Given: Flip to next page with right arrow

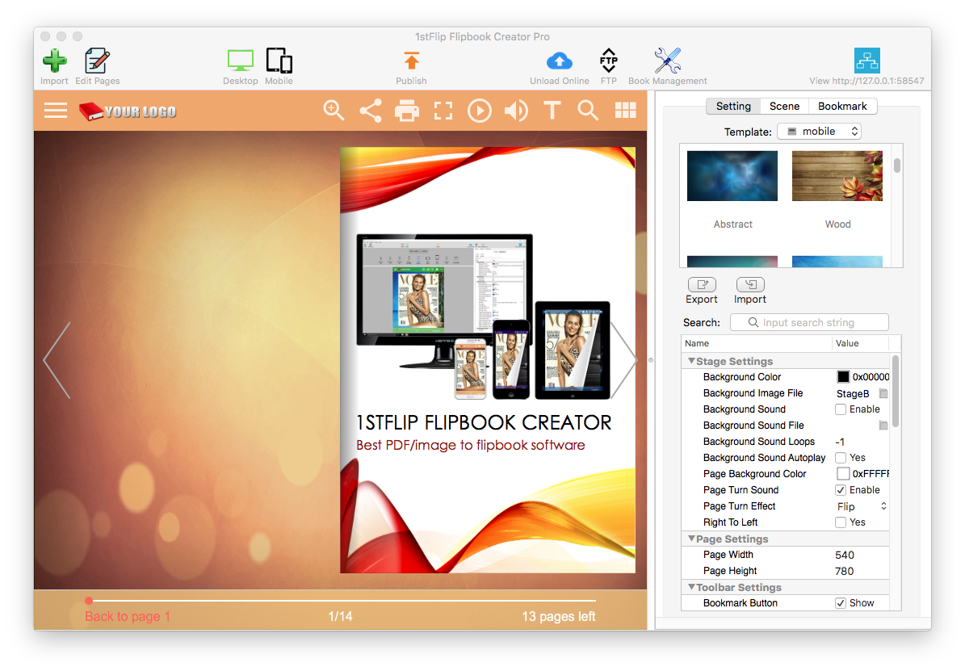Looking at the screenshot, I should click(x=624, y=361).
